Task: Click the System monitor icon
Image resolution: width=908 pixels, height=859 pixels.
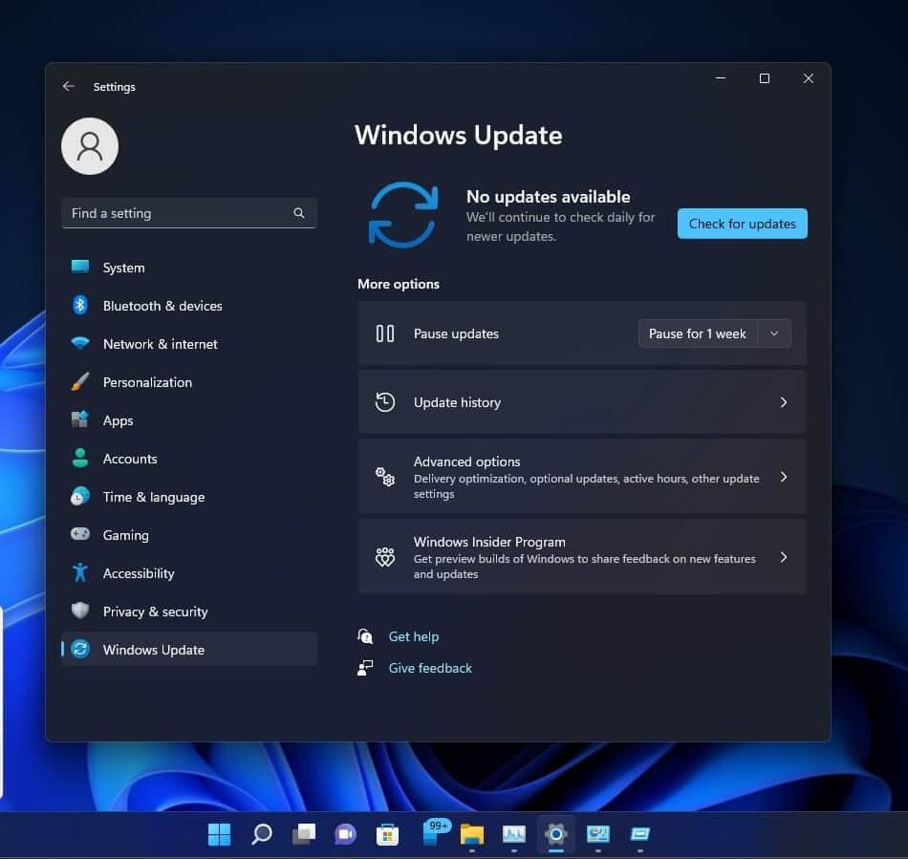Action: tap(80, 267)
